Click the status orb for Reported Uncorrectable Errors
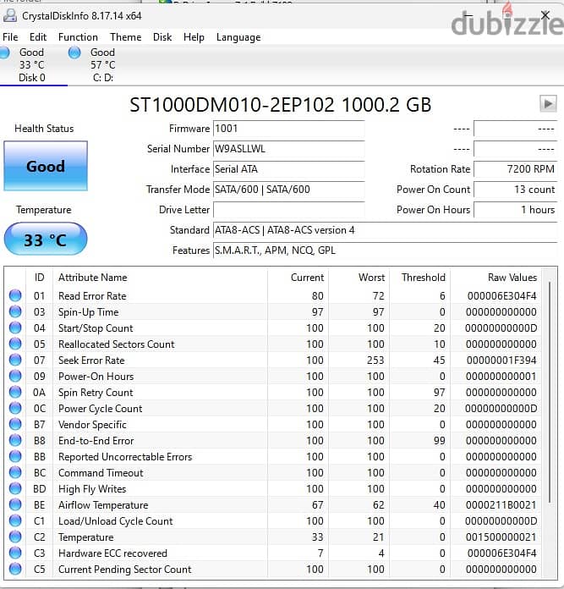The image size is (564, 589). 15,456
